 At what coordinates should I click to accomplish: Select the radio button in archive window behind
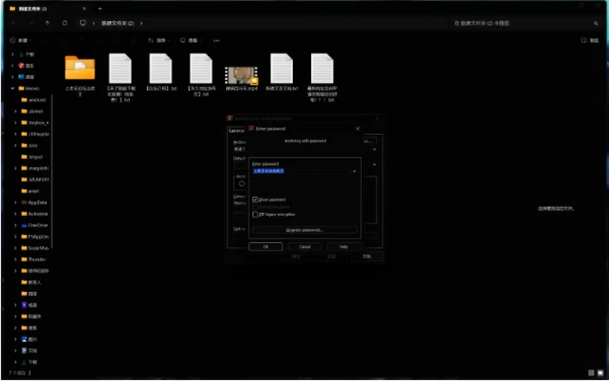coord(242,183)
